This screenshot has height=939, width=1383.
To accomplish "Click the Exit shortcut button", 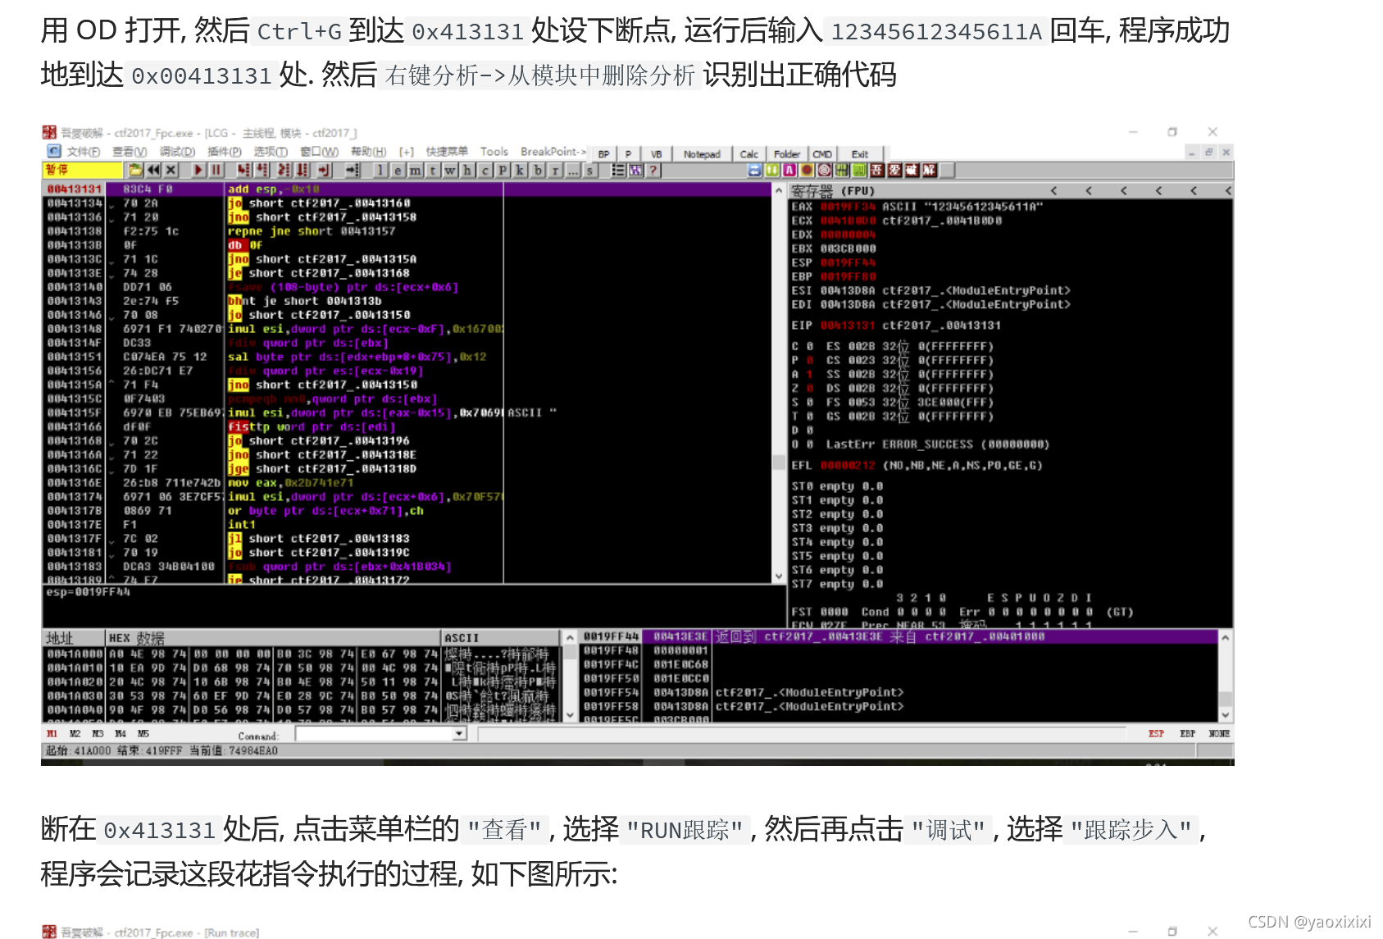I will pyautogui.click(x=860, y=154).
